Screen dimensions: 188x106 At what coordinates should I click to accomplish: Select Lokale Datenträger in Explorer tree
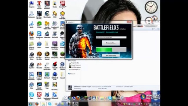(x=75, y=65)
